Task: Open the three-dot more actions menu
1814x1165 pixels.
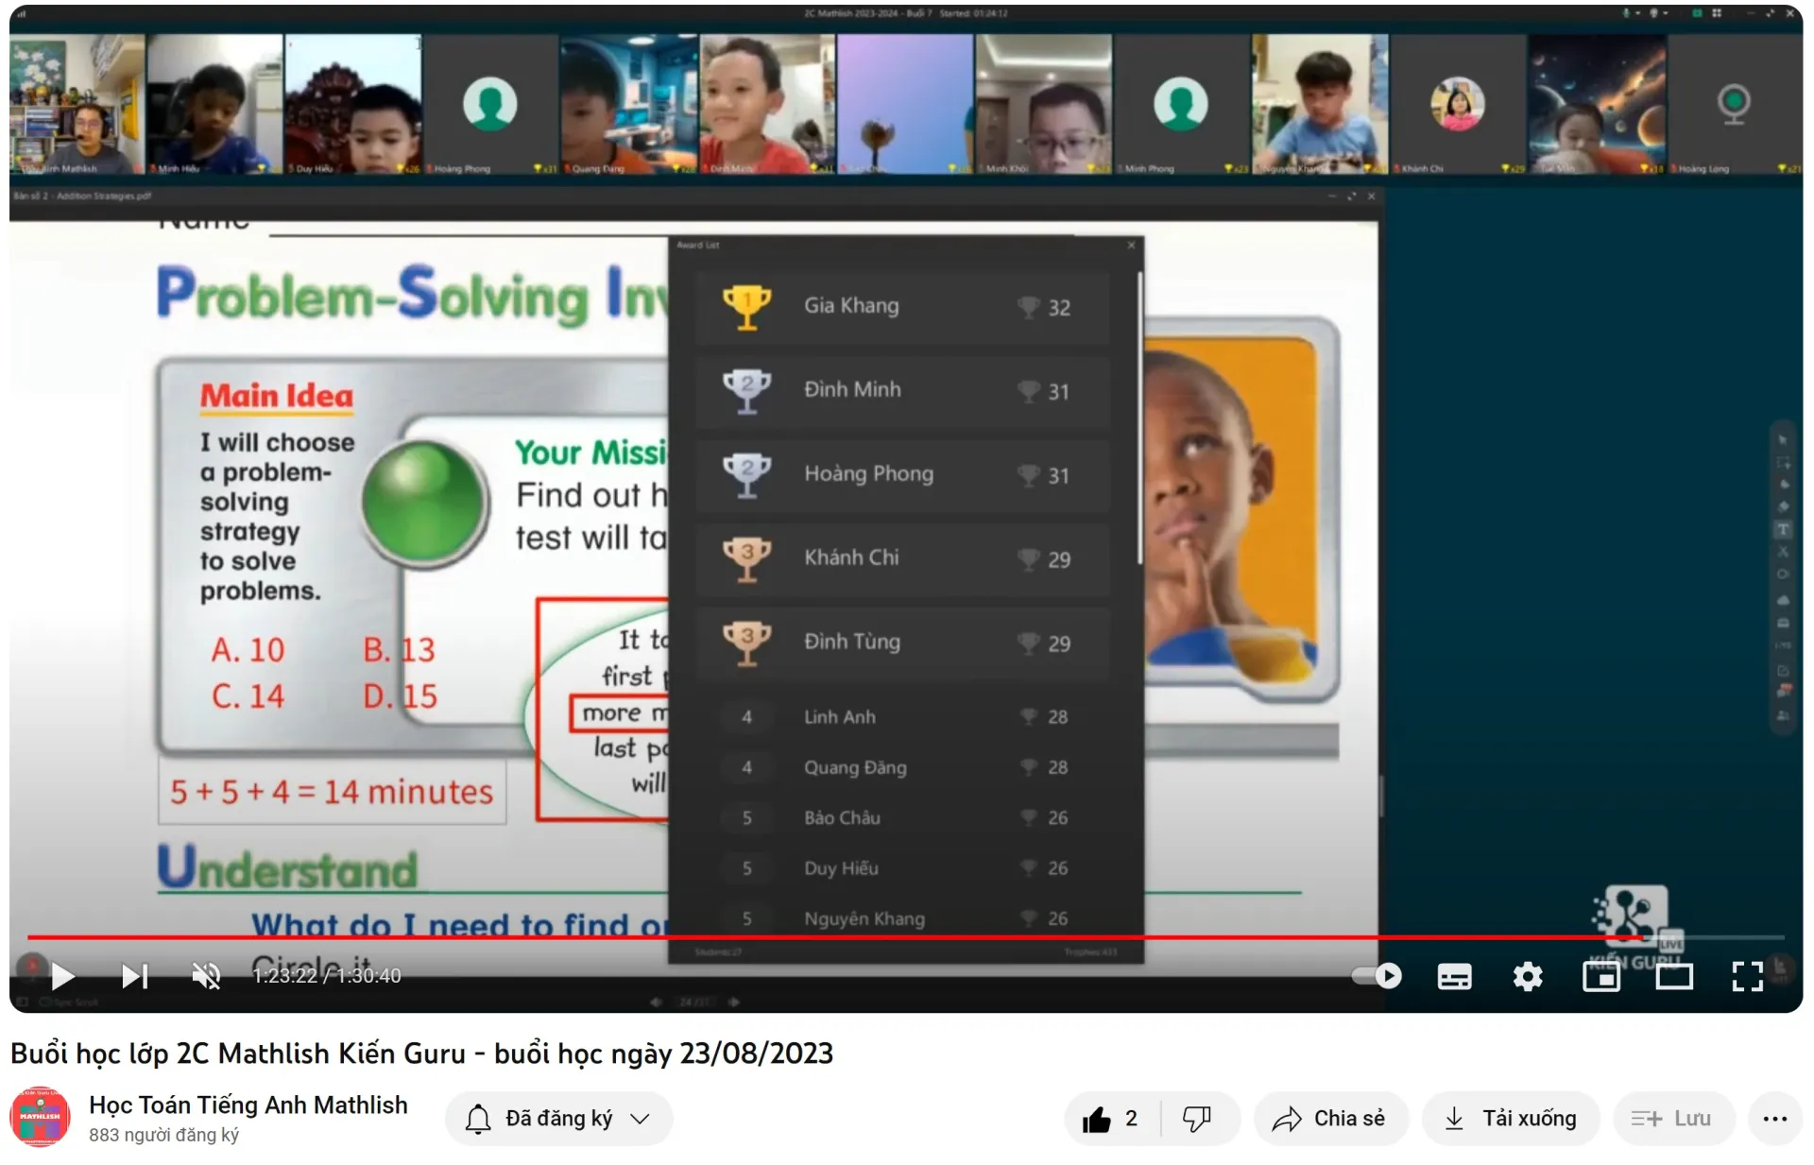Action: pos(1774,1119)
